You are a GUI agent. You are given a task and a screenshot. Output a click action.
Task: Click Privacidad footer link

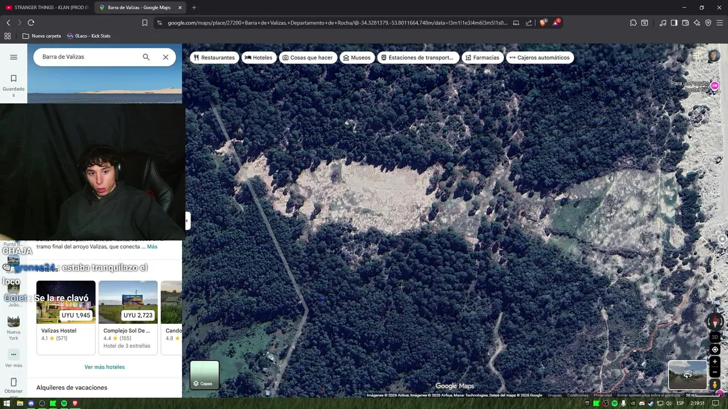tap(603, 395)
